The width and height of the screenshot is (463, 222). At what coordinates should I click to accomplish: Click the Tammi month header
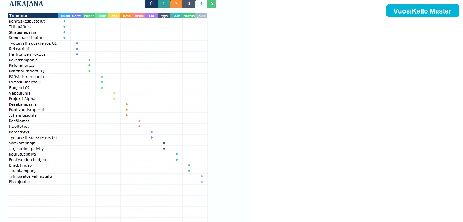pos(64,16)
